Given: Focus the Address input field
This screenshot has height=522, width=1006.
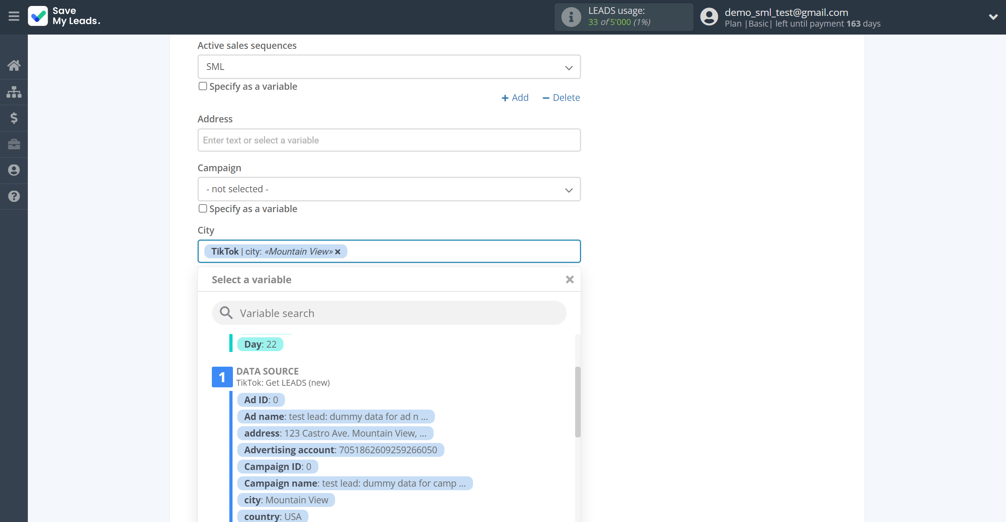Looking at the screenshot, I should 389,140.
